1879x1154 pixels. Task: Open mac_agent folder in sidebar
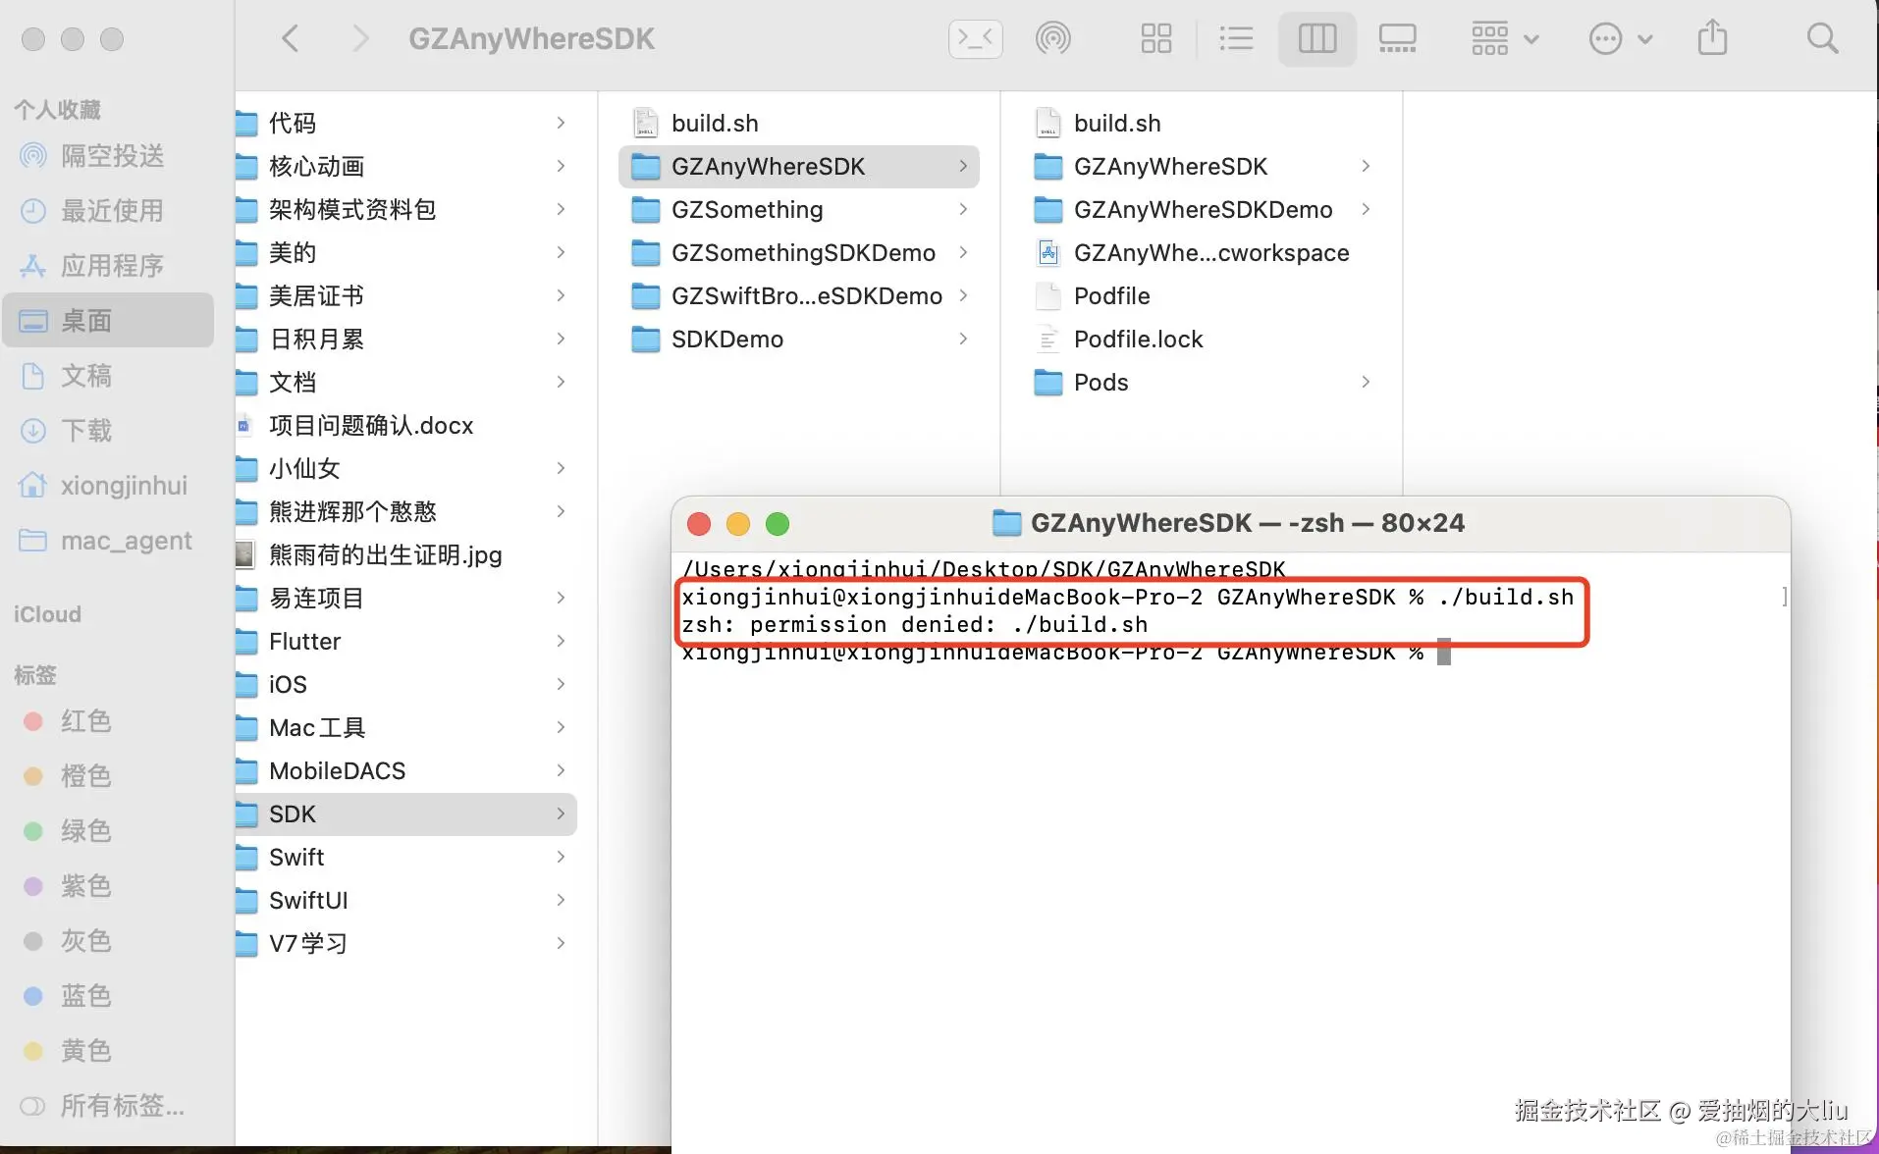(x=108, y=541)
